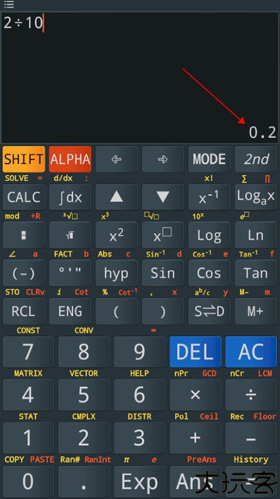Insert the square root symbol
The image size is (280, 499).
tap(70, 235)
